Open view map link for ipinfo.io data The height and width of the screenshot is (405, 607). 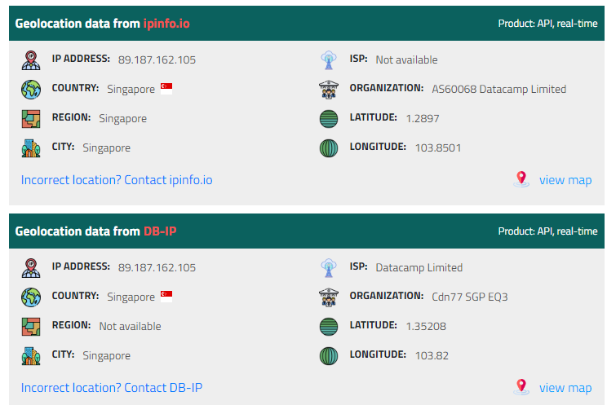pyautogui.click(x=565, y=179)
